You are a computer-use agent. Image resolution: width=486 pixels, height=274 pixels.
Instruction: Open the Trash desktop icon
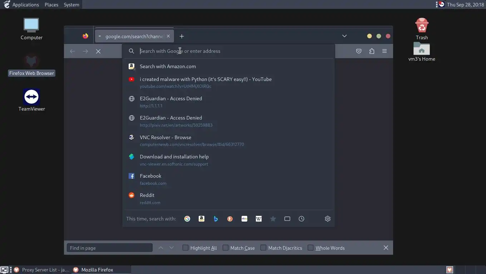pos(422,29)
